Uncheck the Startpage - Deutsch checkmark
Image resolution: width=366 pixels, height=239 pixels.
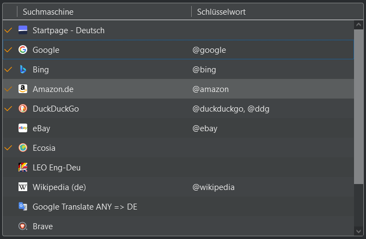(8, 30)
